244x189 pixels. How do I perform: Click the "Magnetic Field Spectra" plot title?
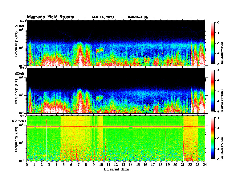[x=51, y=17]
